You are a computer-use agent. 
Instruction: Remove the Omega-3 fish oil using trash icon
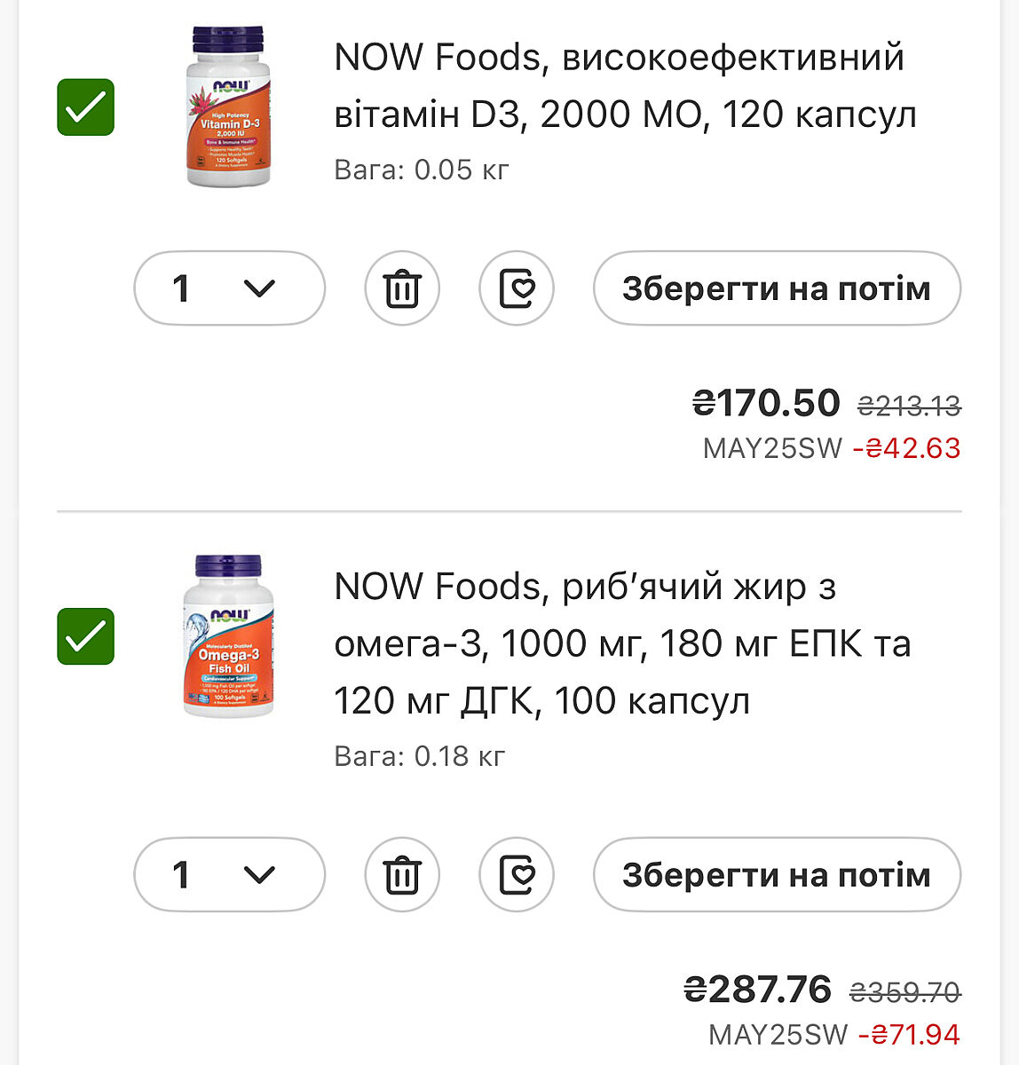pos(402,875)
